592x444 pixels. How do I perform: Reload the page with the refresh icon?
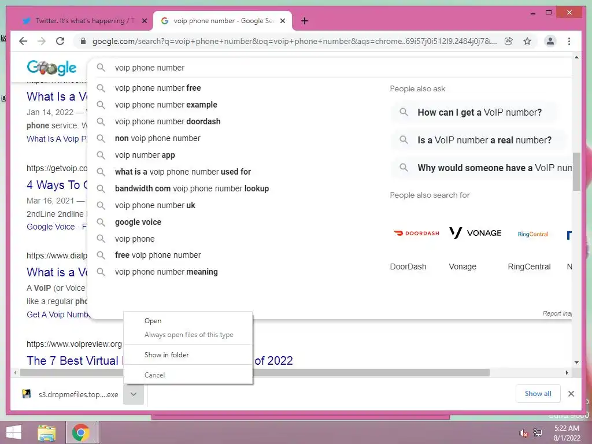click(x=60, y=41)
